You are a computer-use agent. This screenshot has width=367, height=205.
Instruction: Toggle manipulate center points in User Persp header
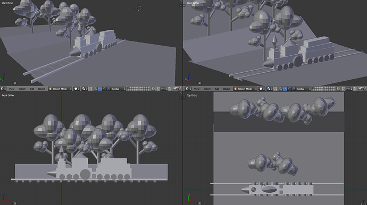[90, 89]
